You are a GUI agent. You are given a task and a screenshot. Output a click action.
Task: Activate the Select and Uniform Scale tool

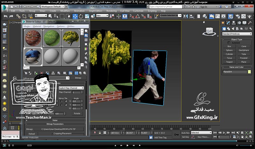point(87,16)
